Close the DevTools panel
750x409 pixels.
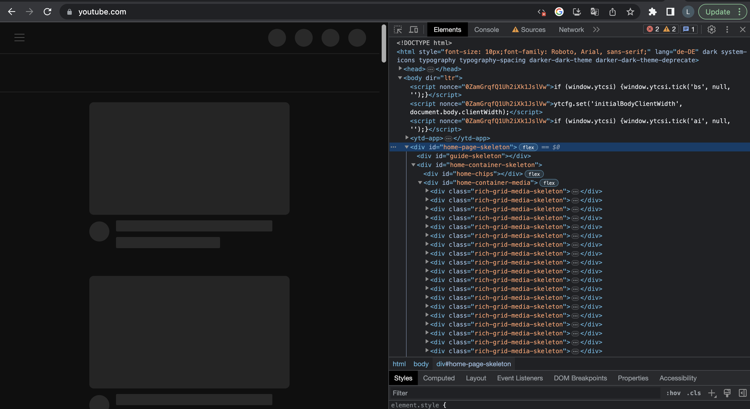[743, 29]
